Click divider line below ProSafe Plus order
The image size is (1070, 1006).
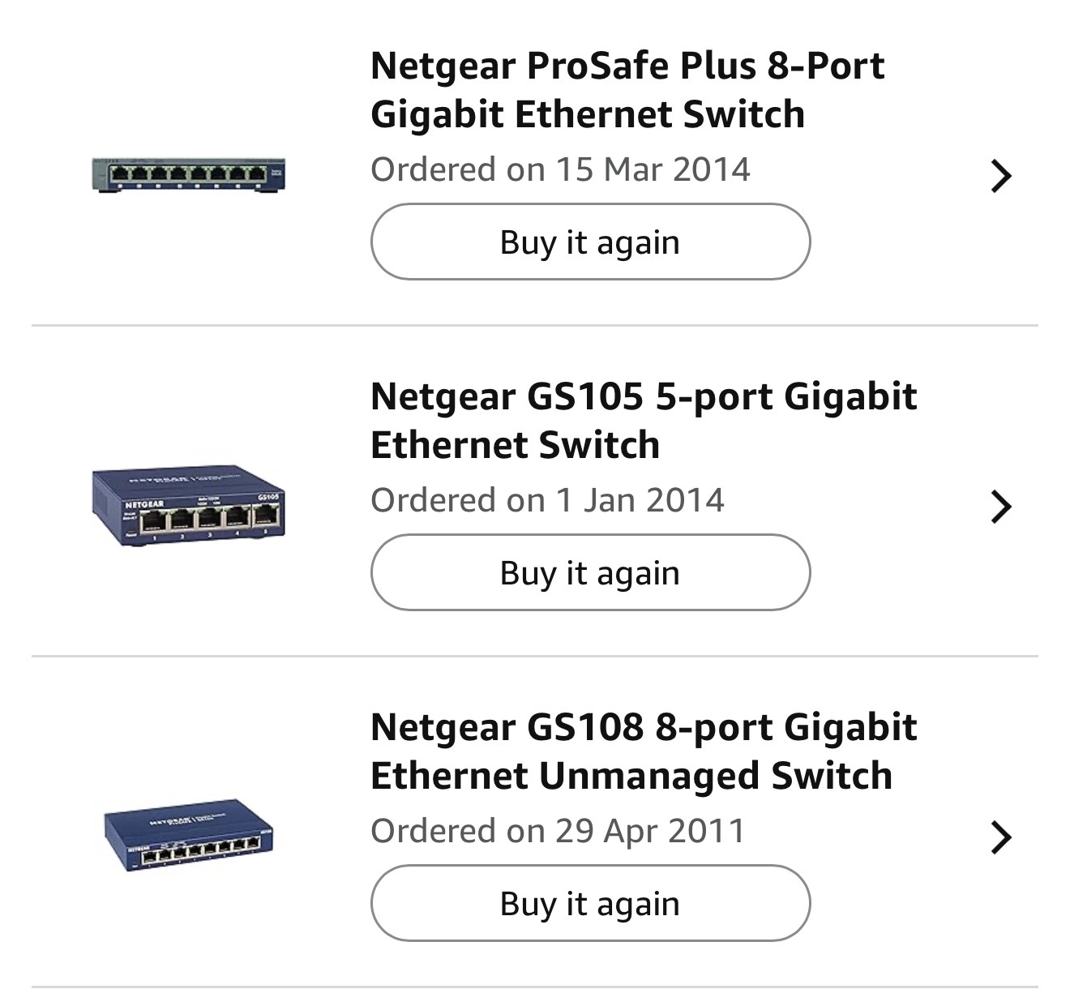pos(535,325)
